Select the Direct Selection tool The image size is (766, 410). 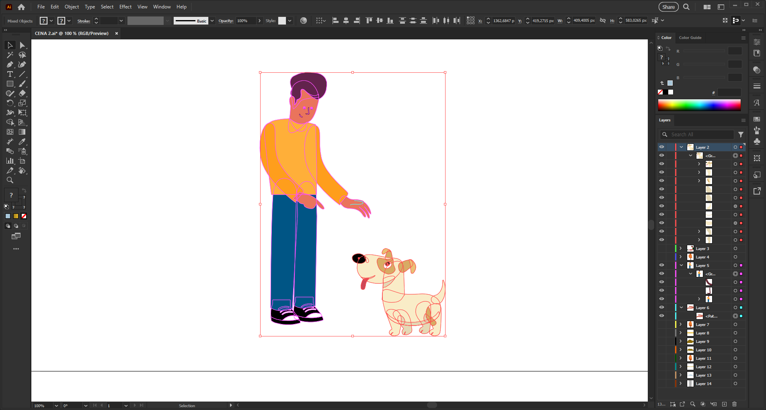click(23, 45)
